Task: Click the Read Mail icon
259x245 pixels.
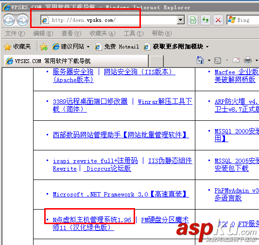Action: [x=236, y=60]
